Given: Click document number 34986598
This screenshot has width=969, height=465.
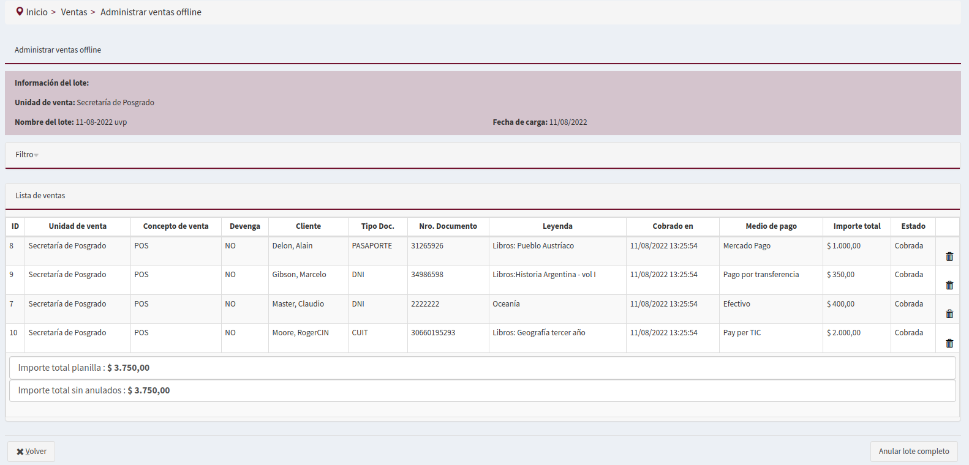Looking at the screenshot, I should 427,275.
